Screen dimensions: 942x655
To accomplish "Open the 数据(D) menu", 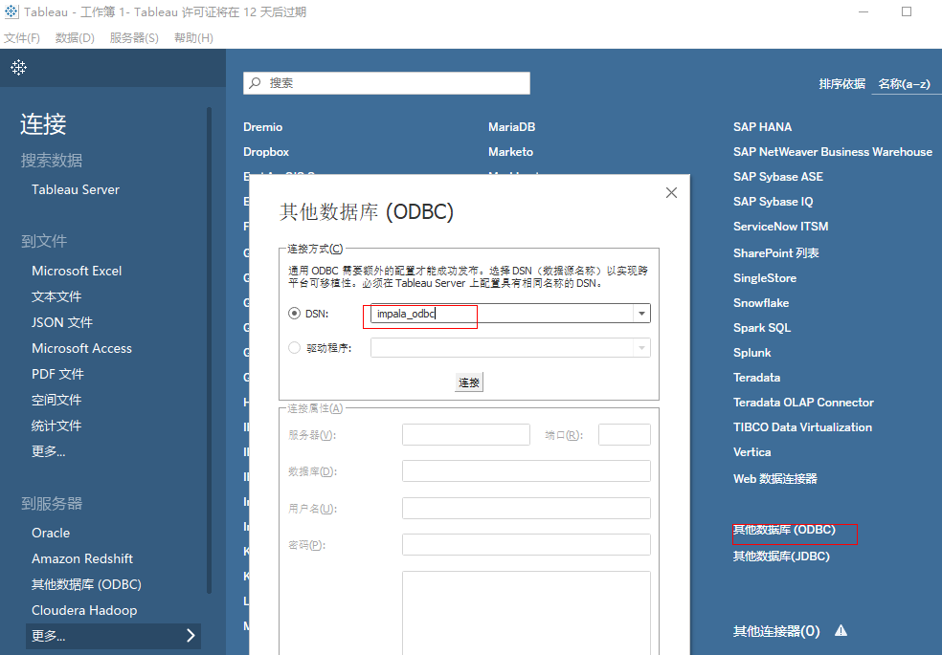I will point(75,38).
